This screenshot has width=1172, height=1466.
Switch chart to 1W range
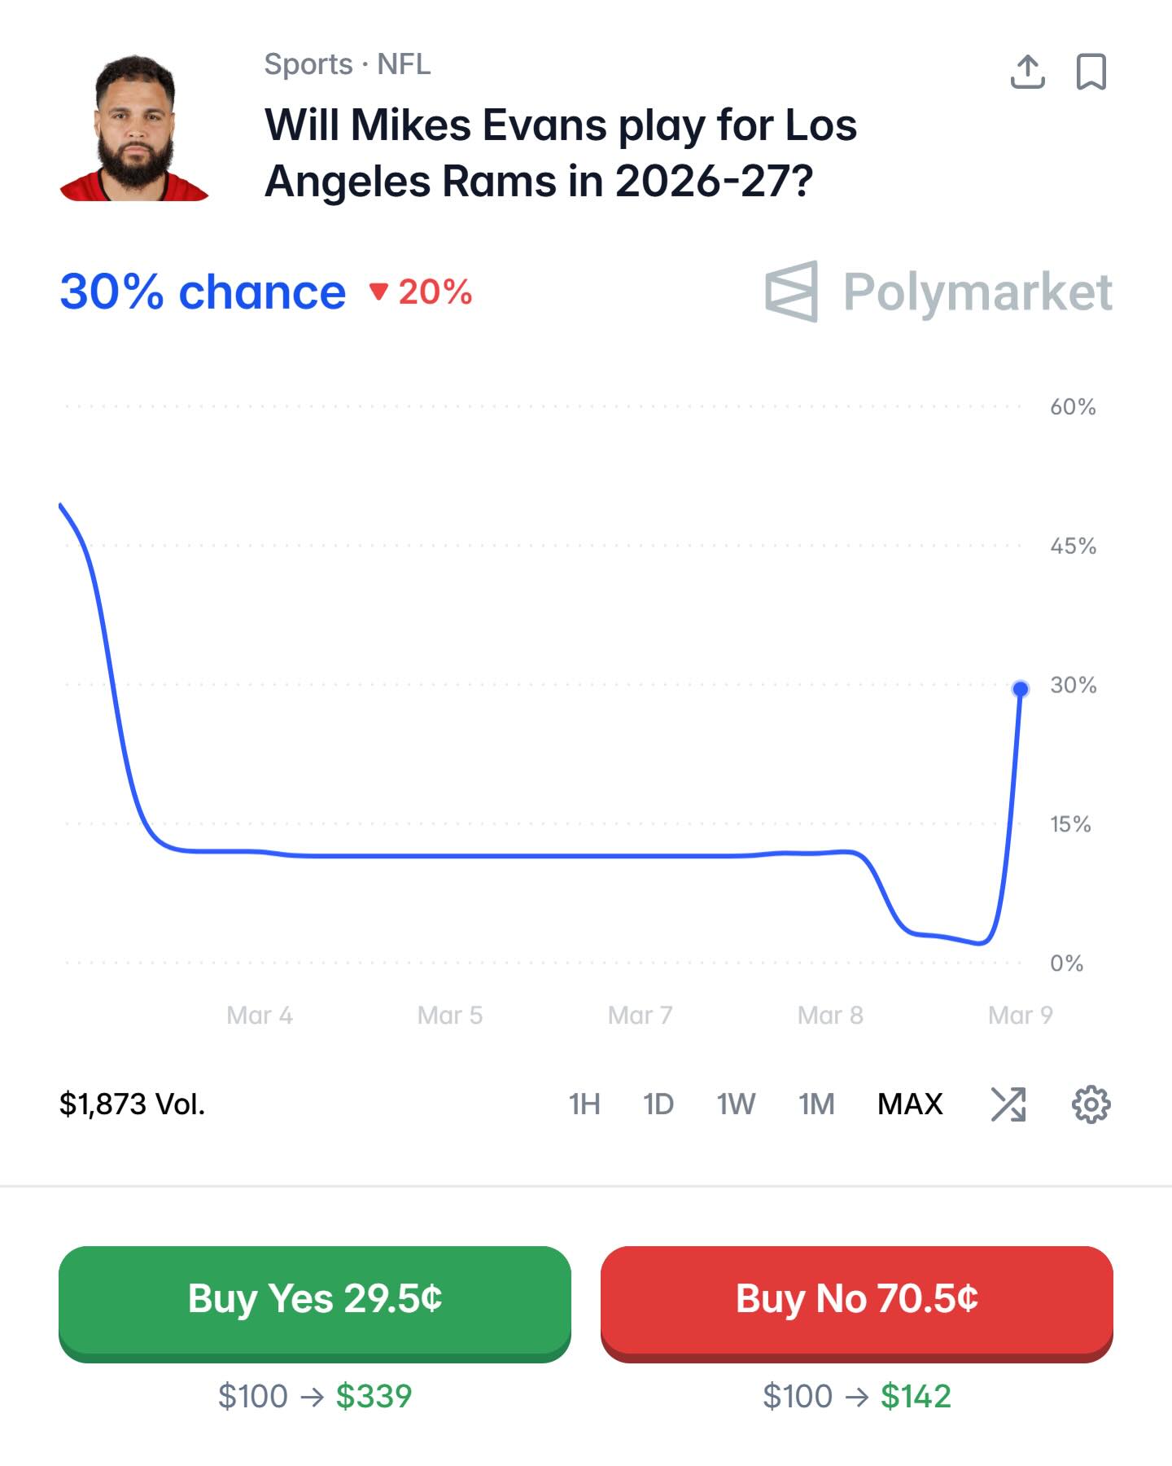coord(736,1104)
